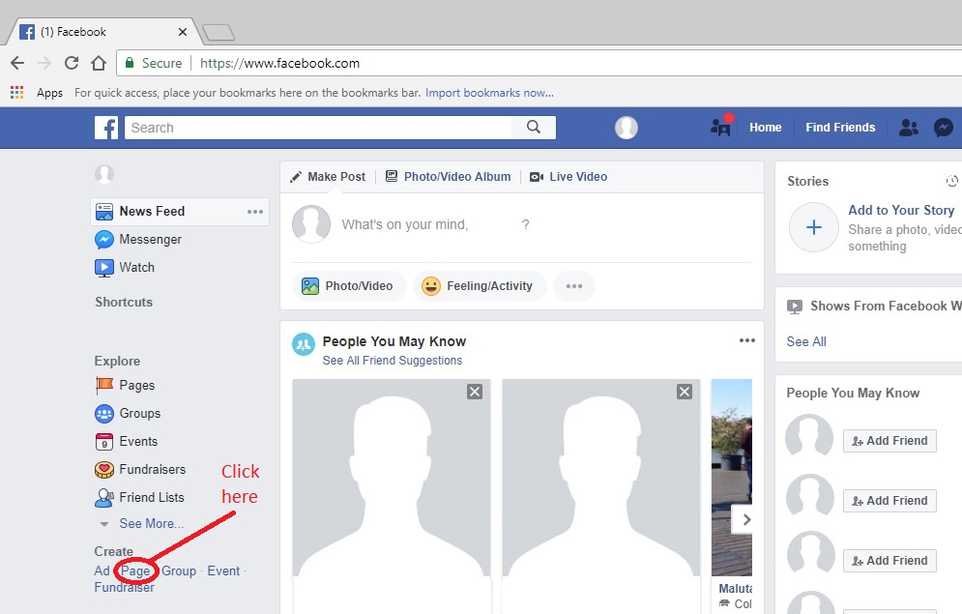Open Messenger icon in top bar
Viewport: 962px width, 614px height.
point(943,127)
